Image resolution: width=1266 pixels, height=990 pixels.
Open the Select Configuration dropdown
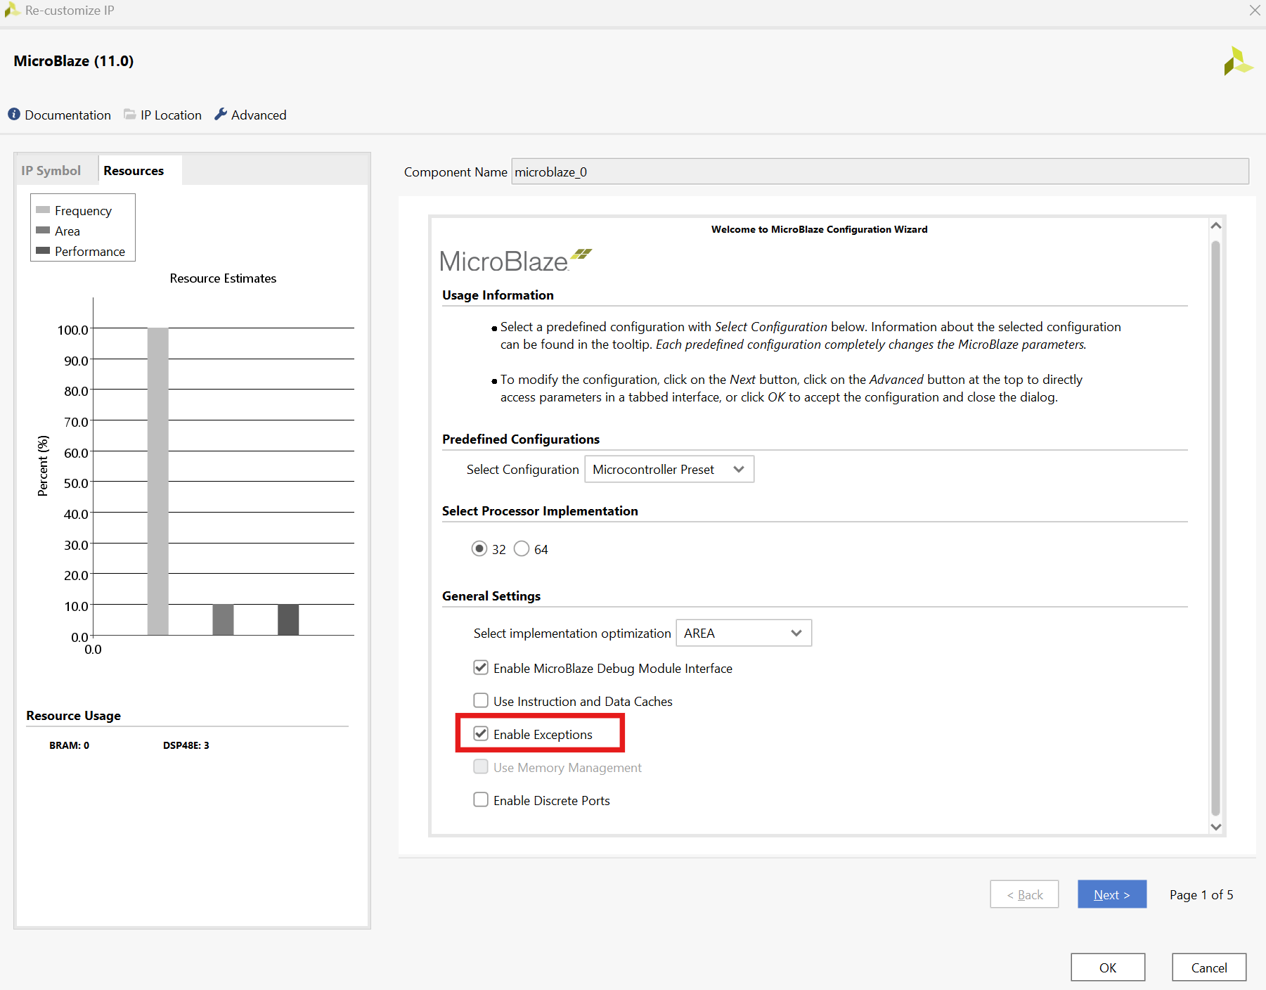[669, 469]
